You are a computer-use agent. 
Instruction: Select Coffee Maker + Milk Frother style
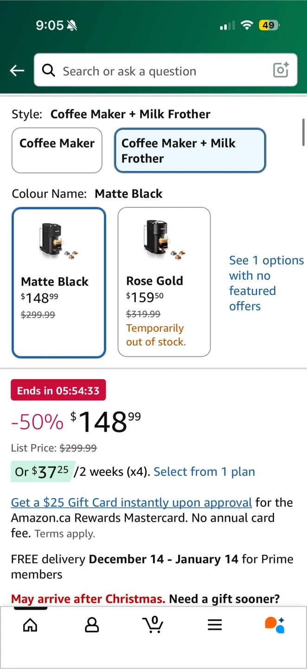coord(190,151)
